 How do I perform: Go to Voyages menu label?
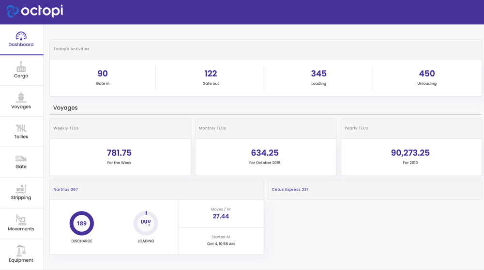pos(21,107)
